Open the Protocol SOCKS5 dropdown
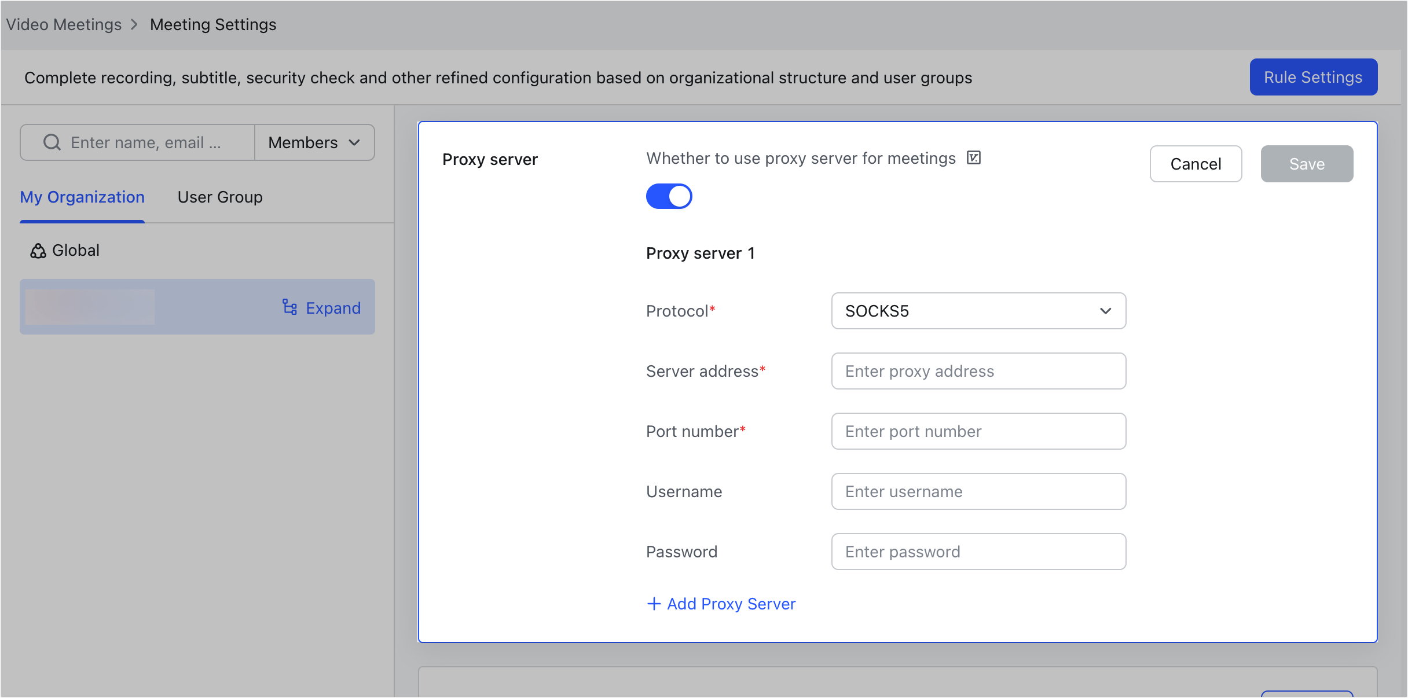The image size is (1408, 698). [x=978, y=311]
